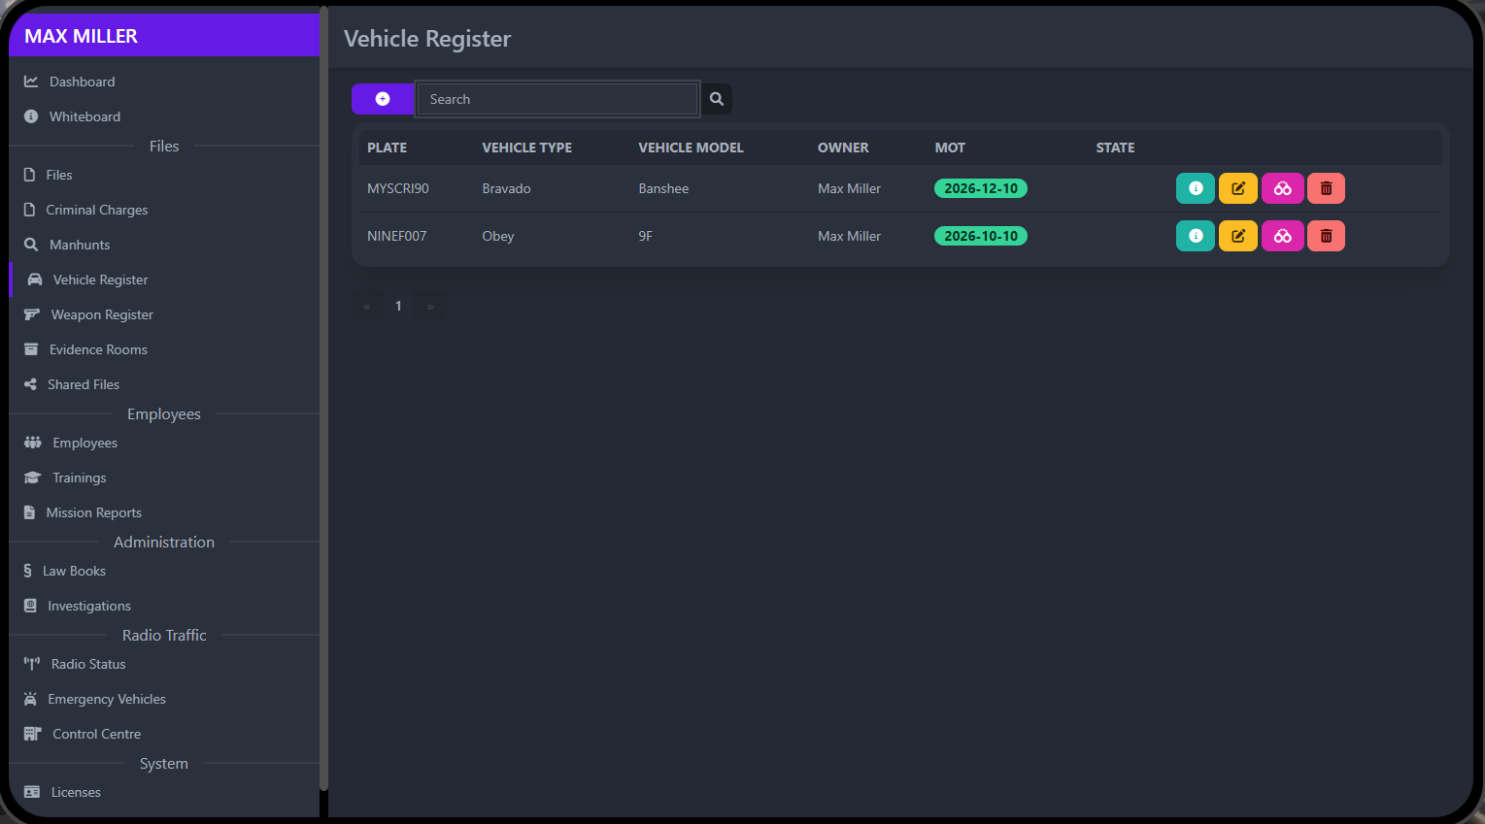Open Evidence Rooms via the archive icon
The height and width of the screenshot is (824, 1485).
(28, 348)
